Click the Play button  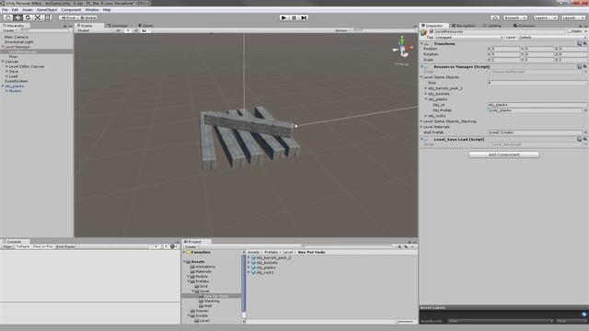284,17
